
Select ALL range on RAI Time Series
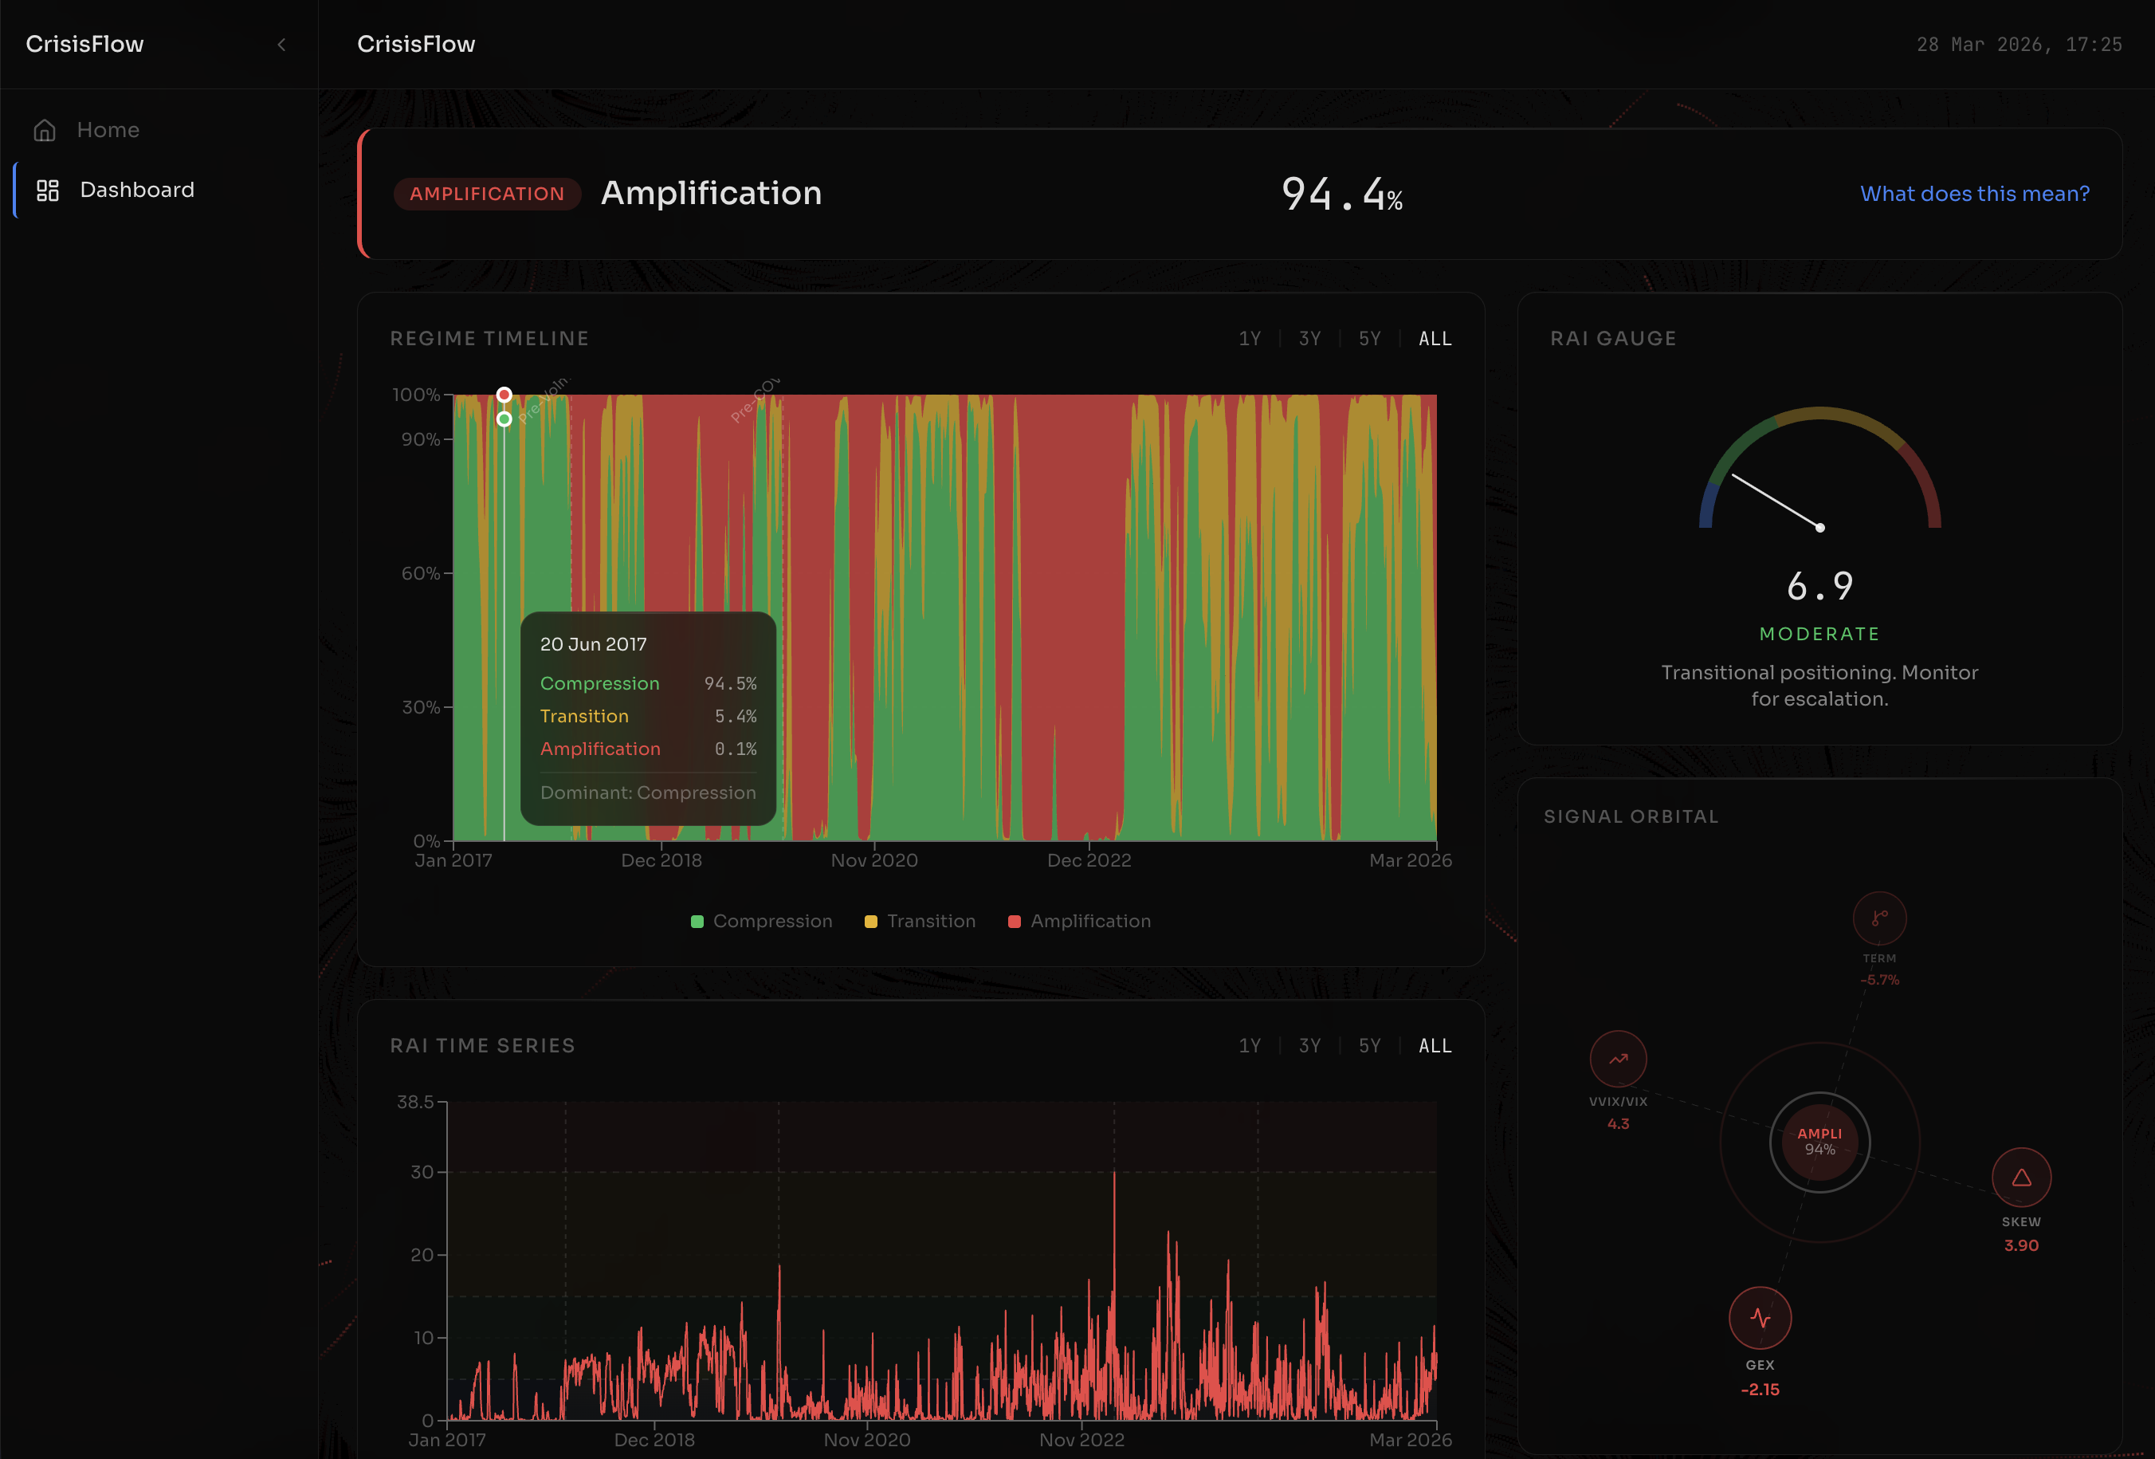pos(1435,1045)
